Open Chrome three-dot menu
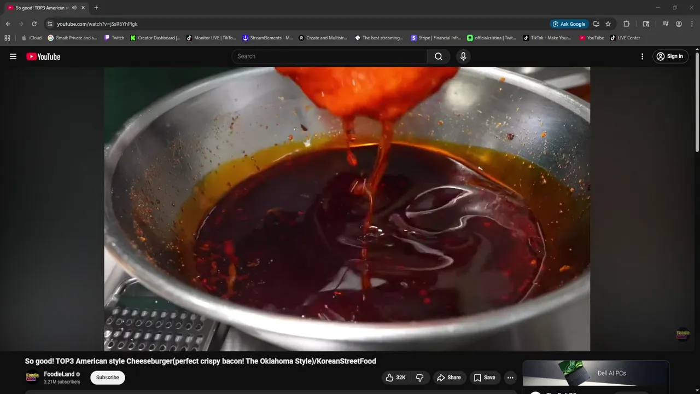This screenshot has width=700, height=394. point(692,24)
